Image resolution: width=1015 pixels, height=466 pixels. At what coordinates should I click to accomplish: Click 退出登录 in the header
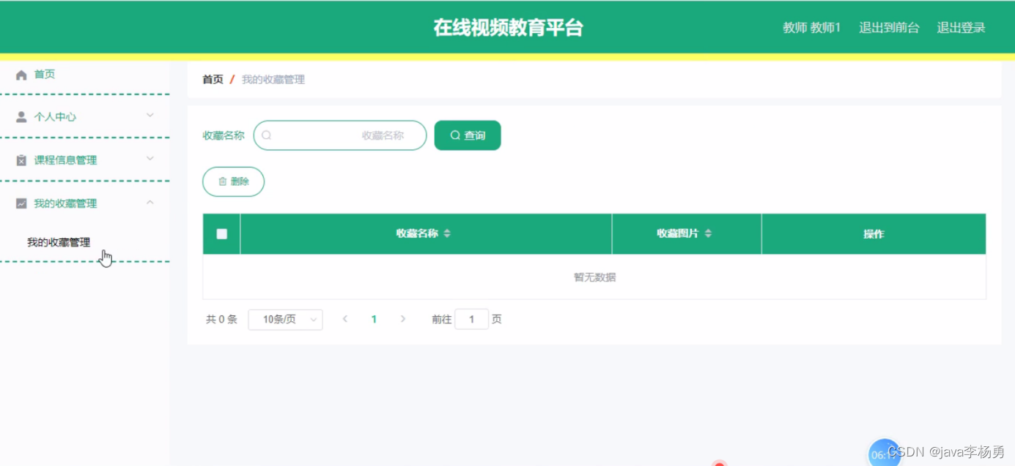tap(961, 28)
